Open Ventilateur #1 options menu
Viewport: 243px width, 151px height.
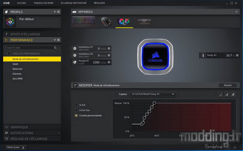pos(109,48)
